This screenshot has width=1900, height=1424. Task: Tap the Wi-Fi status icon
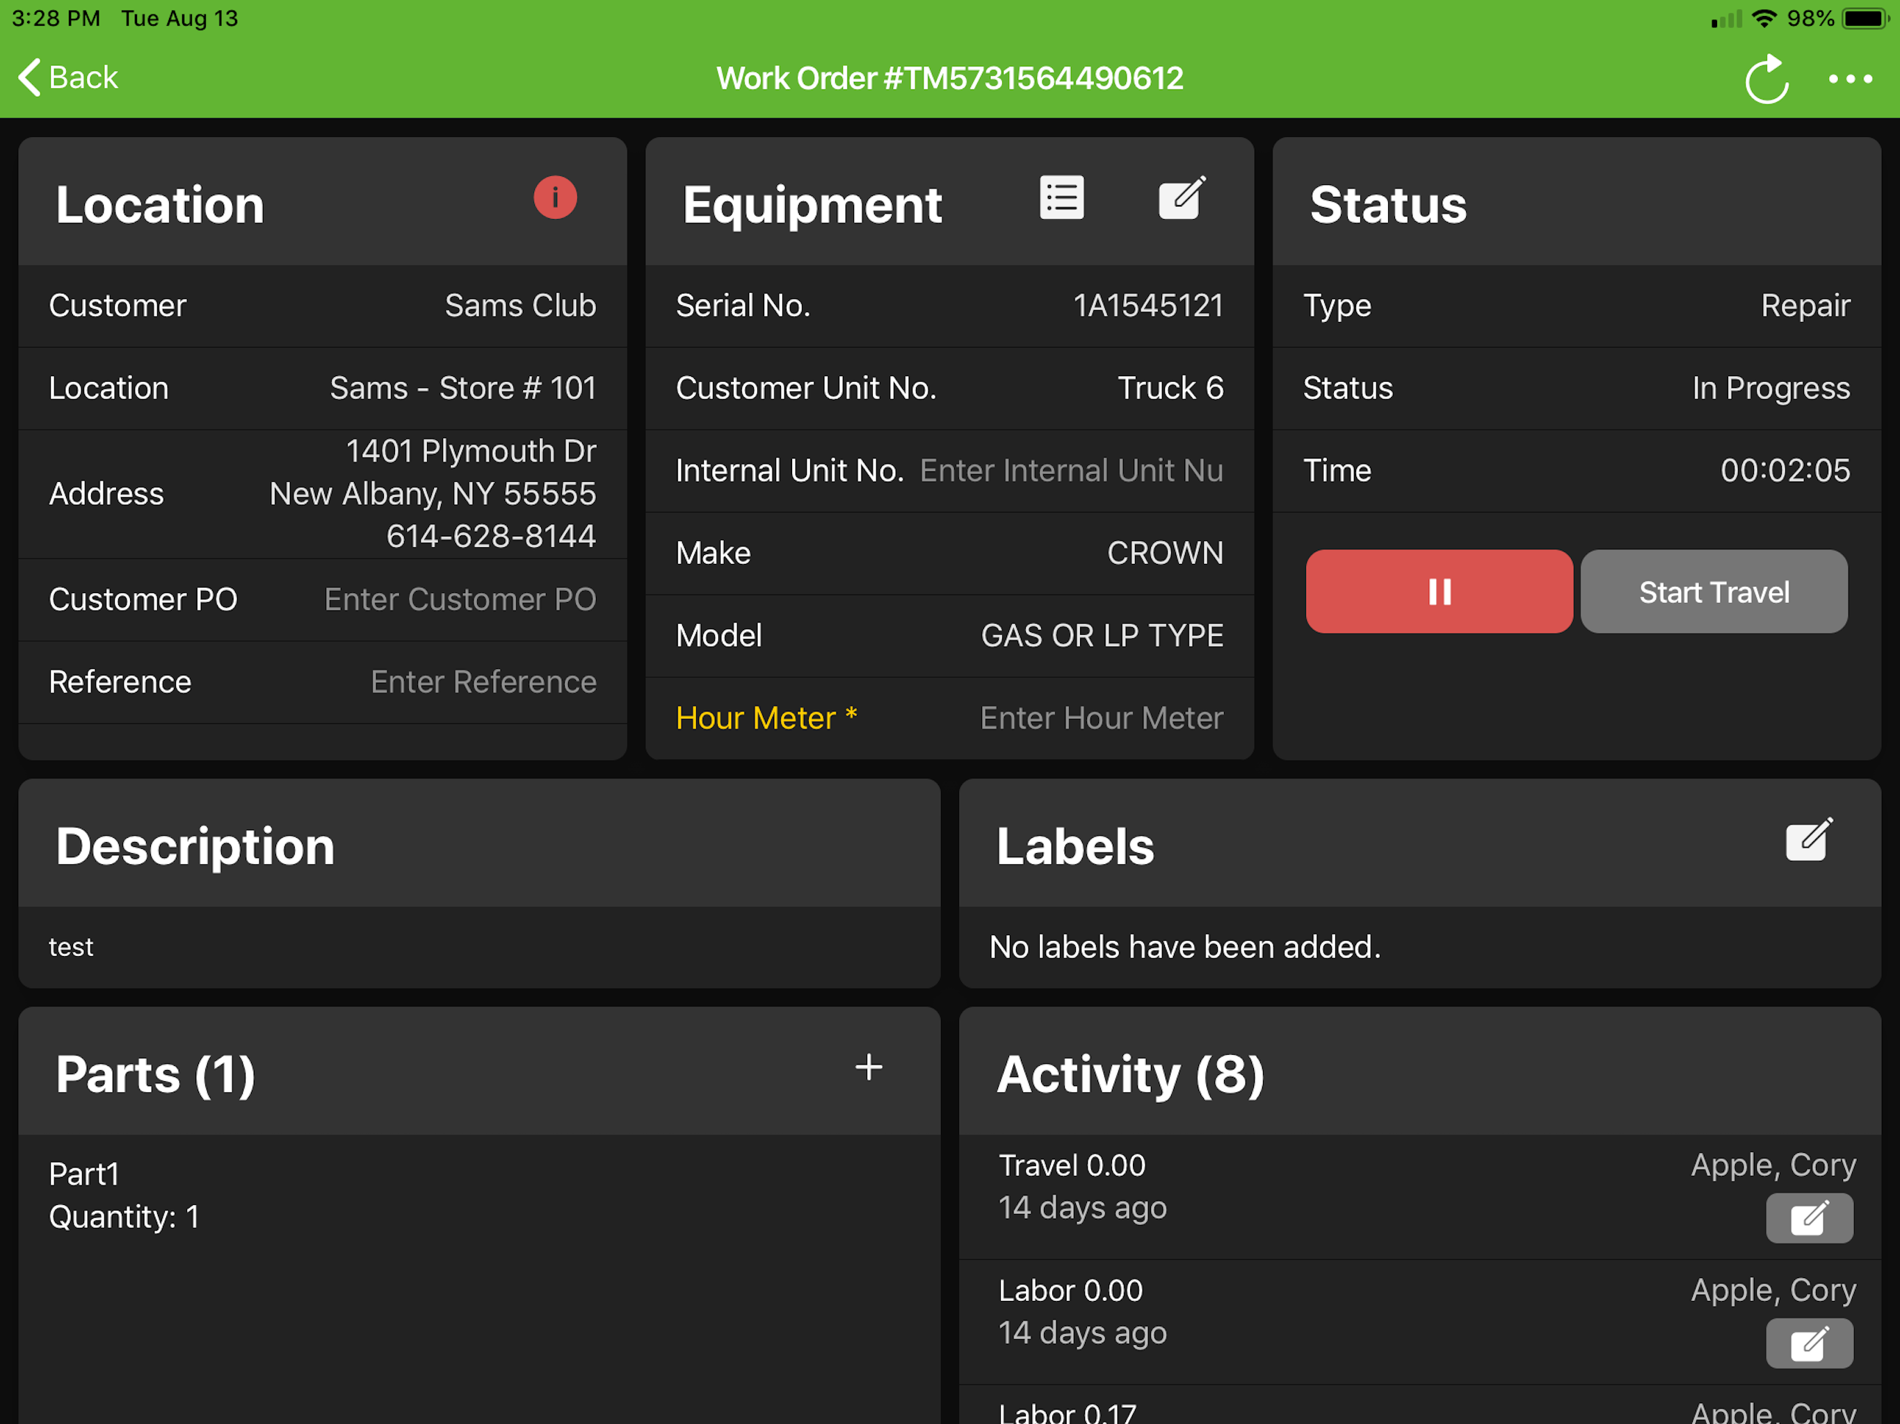pos(1764,18)
